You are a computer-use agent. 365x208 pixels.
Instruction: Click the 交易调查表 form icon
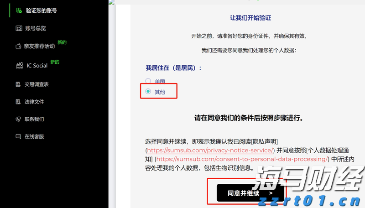pos(18,84)
